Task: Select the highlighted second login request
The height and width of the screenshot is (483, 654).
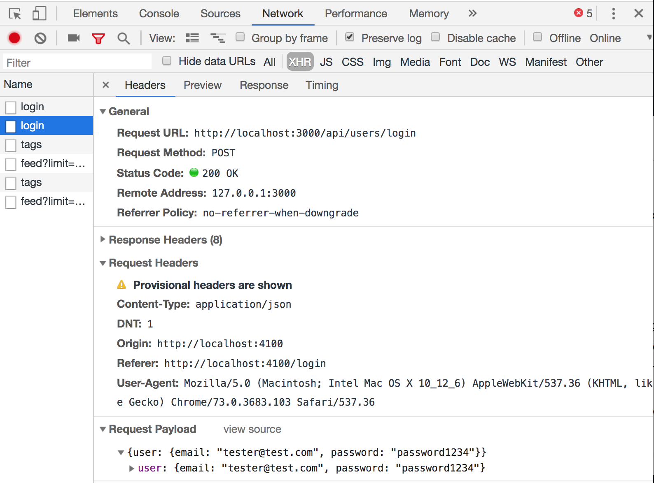Action: [47, 125]
